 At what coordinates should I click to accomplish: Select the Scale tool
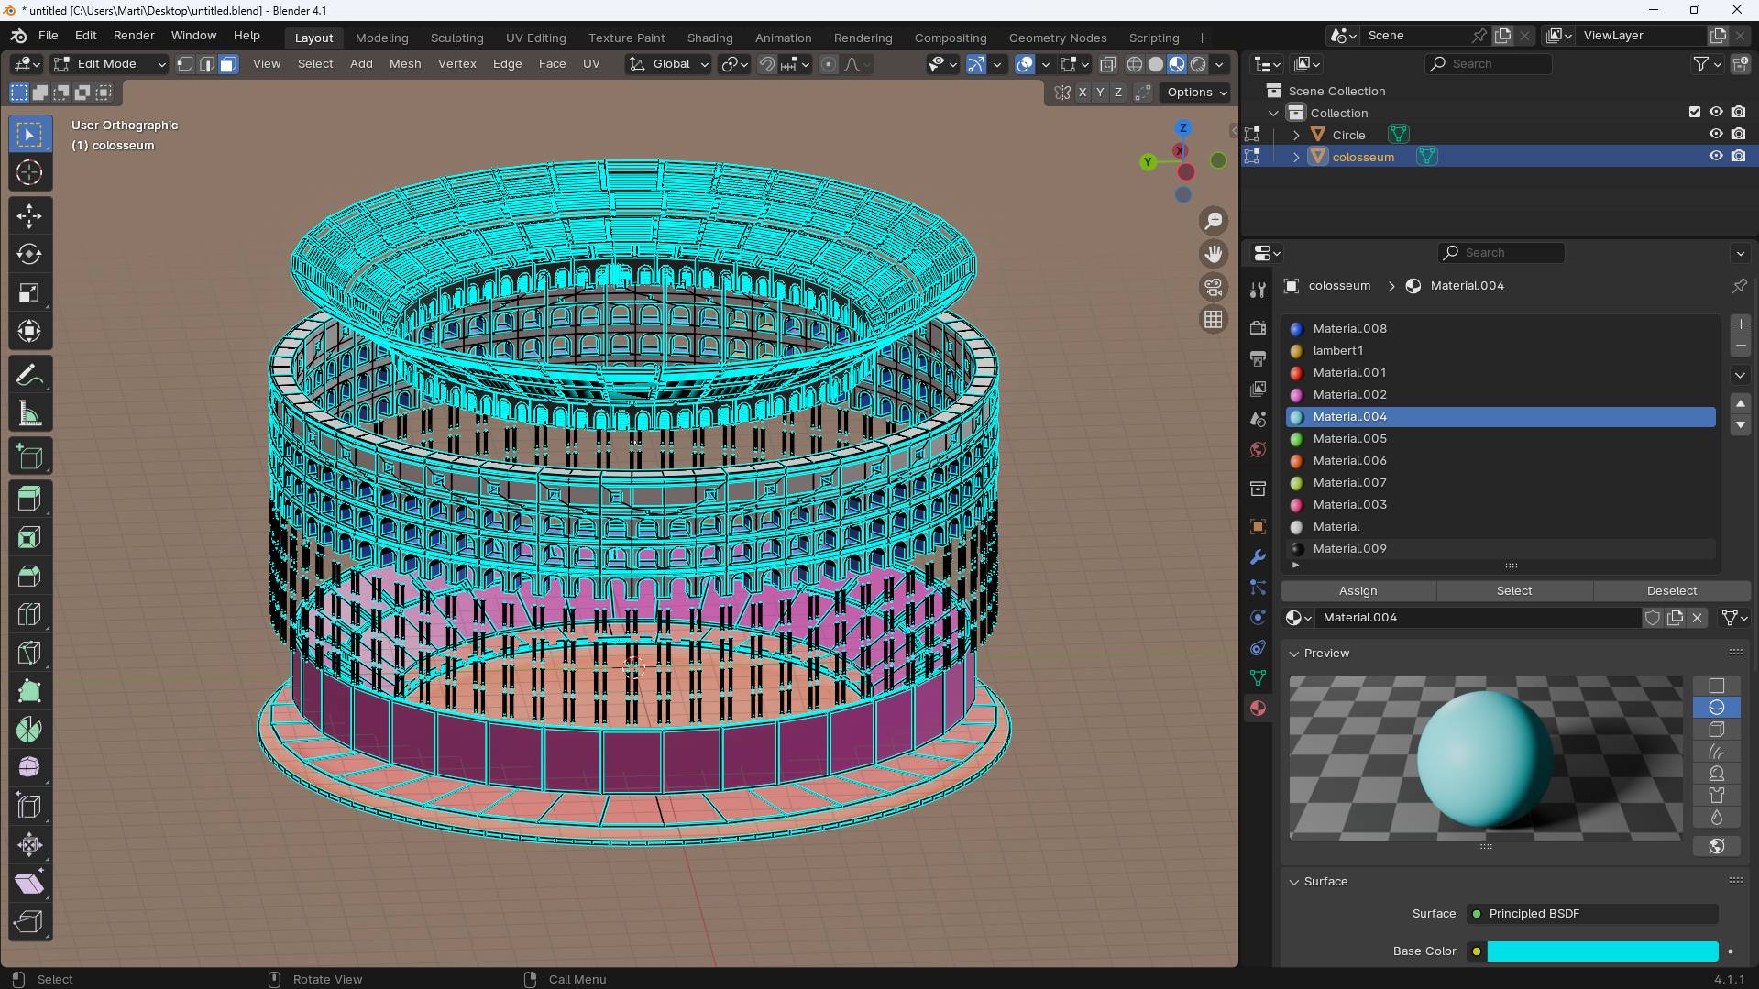(29, 293)
